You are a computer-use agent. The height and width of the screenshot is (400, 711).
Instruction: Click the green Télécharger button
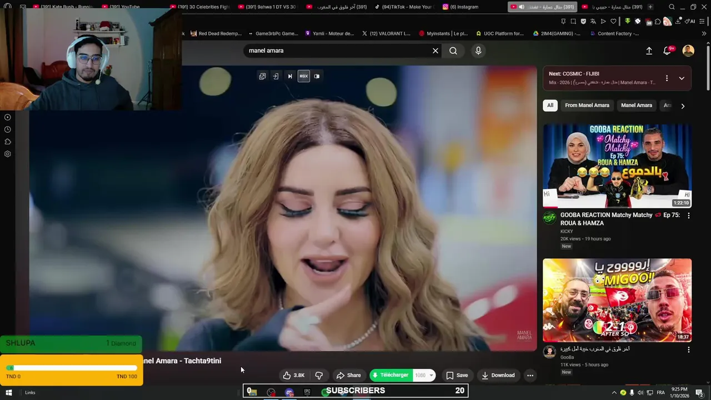pos(391,375)
